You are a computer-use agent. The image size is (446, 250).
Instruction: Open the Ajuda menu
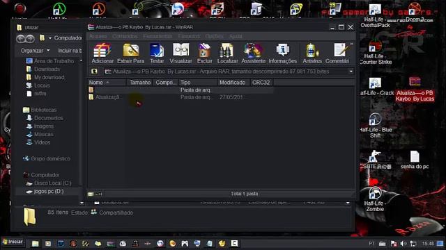pyautogui.click(x=236, y=36)
